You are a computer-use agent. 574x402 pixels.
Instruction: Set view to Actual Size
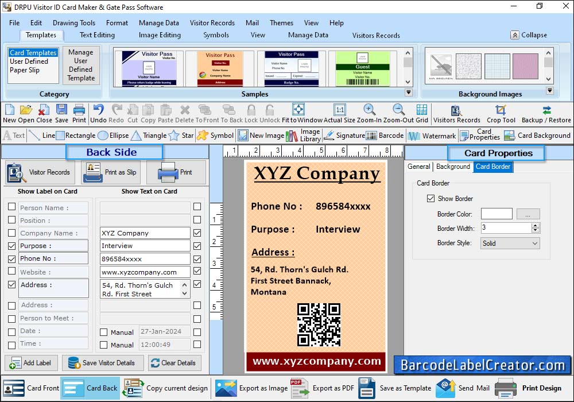(339, 114)
